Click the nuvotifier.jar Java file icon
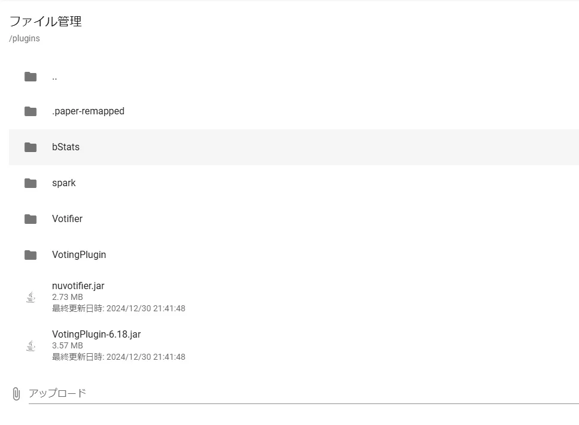 [x=31, y=297]
